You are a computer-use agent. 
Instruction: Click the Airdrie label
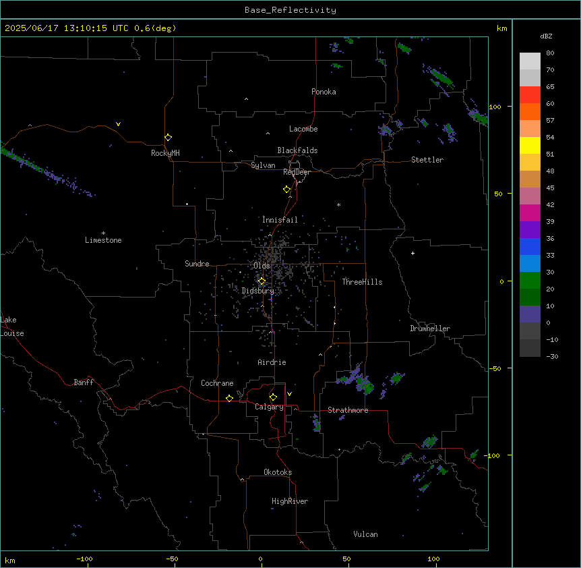[272, 362]
